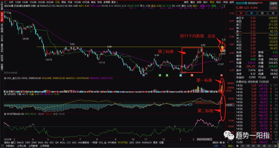Open the 公司研报 tab
Viewport: 279px width, 148px height.
[x=44, y=146]
